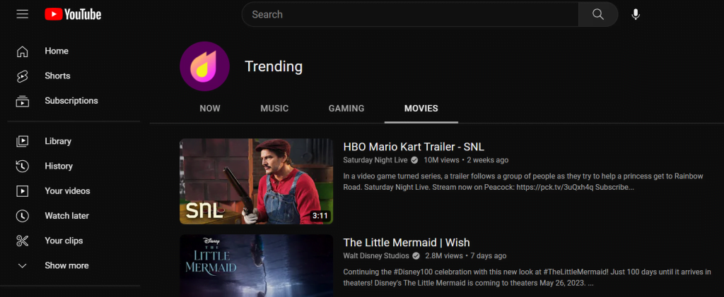Viewport: 724px width, 297px height.
Task: Click the Show more label
Action: pos(66,266)
